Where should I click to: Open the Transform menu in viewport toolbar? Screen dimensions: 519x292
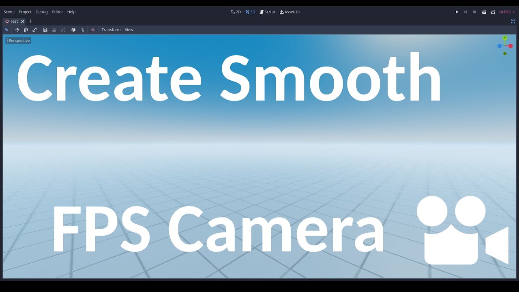pos(111,30)
